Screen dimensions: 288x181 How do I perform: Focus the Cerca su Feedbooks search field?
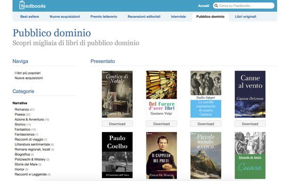pos(244,6)
